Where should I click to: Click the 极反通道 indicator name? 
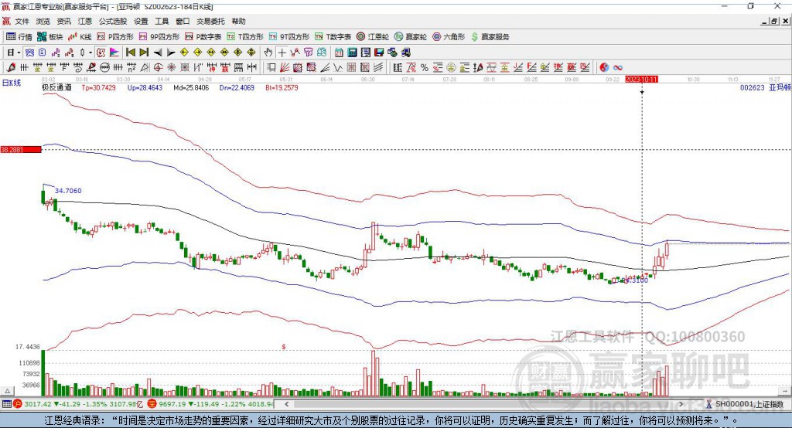click(x=56, y=87)
